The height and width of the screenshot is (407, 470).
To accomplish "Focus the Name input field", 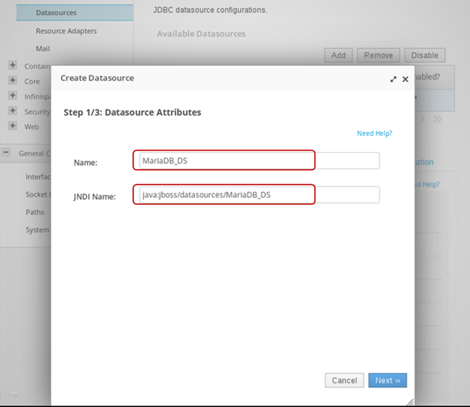I will tap(256, 160).
